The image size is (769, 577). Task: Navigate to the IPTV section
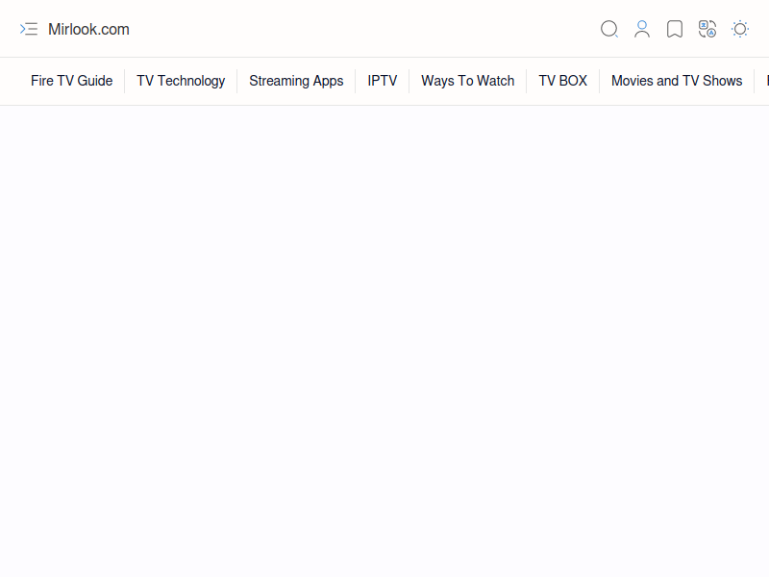[x=382, y=81]
